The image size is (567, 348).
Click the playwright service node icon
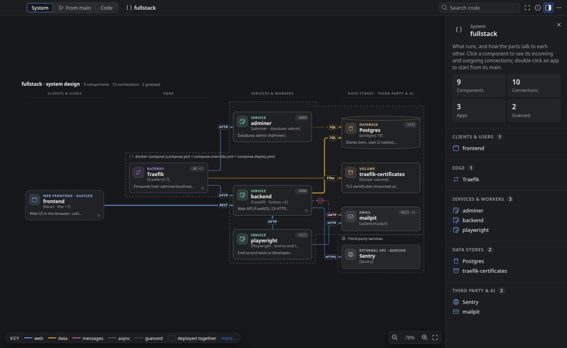(x=242, y=239)
